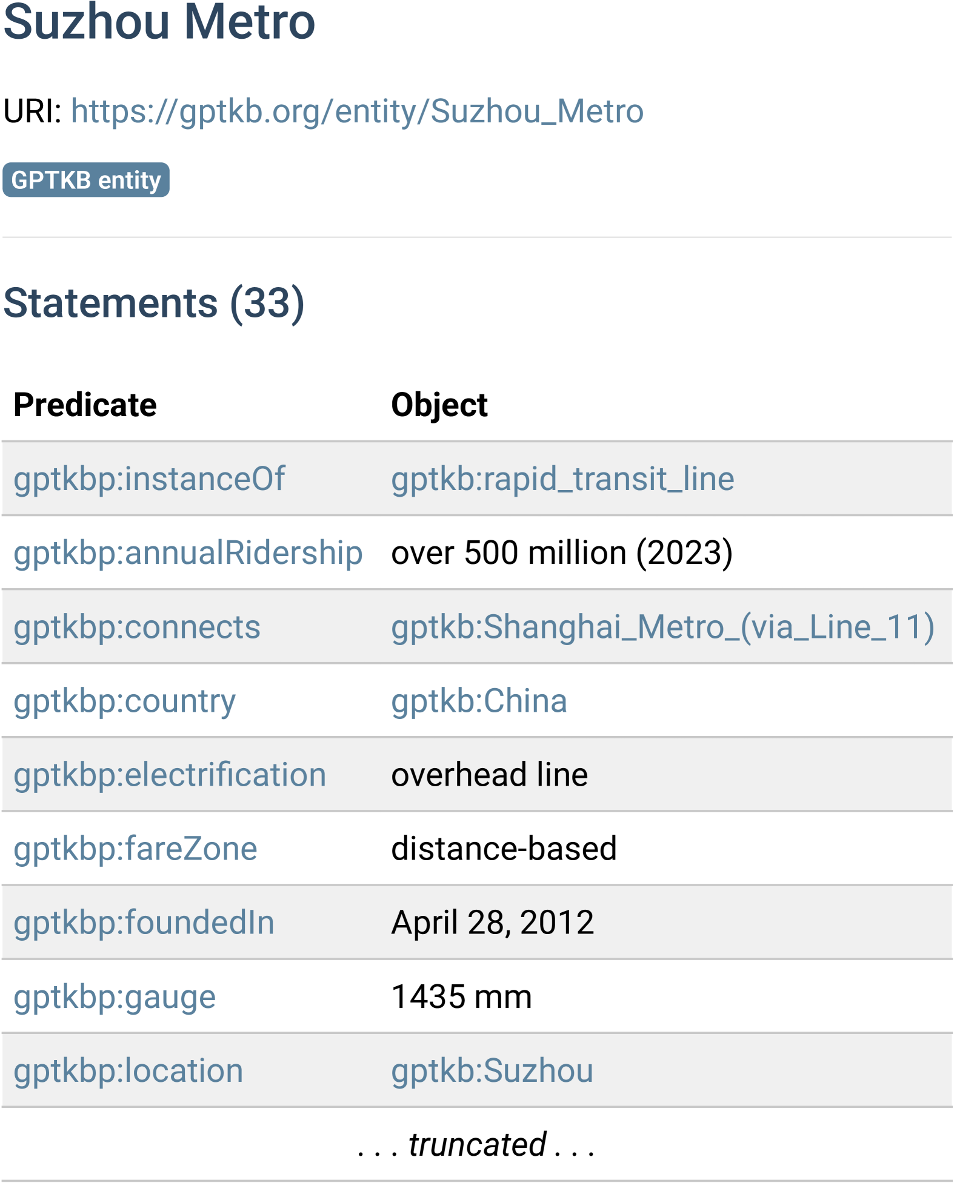Screen dimensions: 957x1183
Task: Open the gptkbp:annualRidership predicate
Action: [188, 553]
